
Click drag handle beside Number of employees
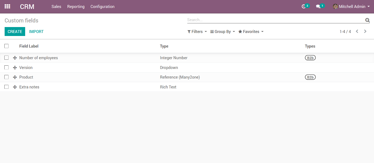tap(15, 58)
